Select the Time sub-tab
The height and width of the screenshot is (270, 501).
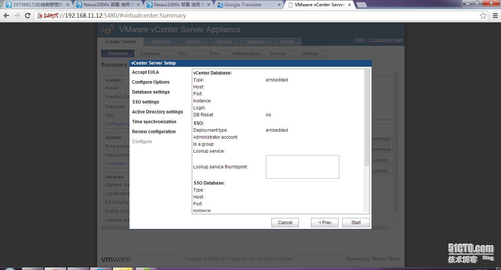pyautogui.click(x=214, y=54)
